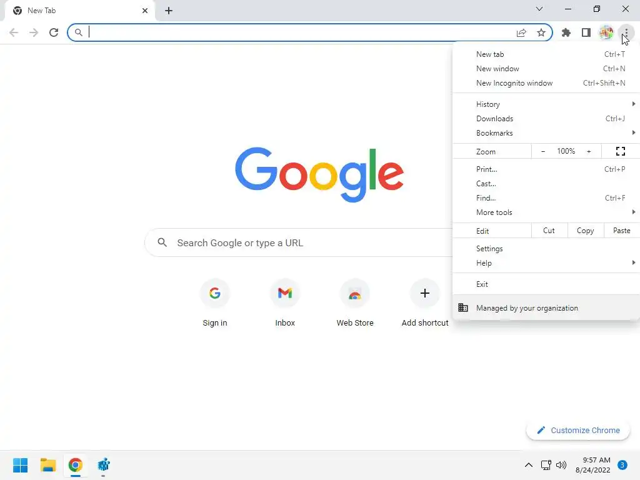Open the Inbox Gmail shortcut

pyautogui.click(x=285, y=303)
